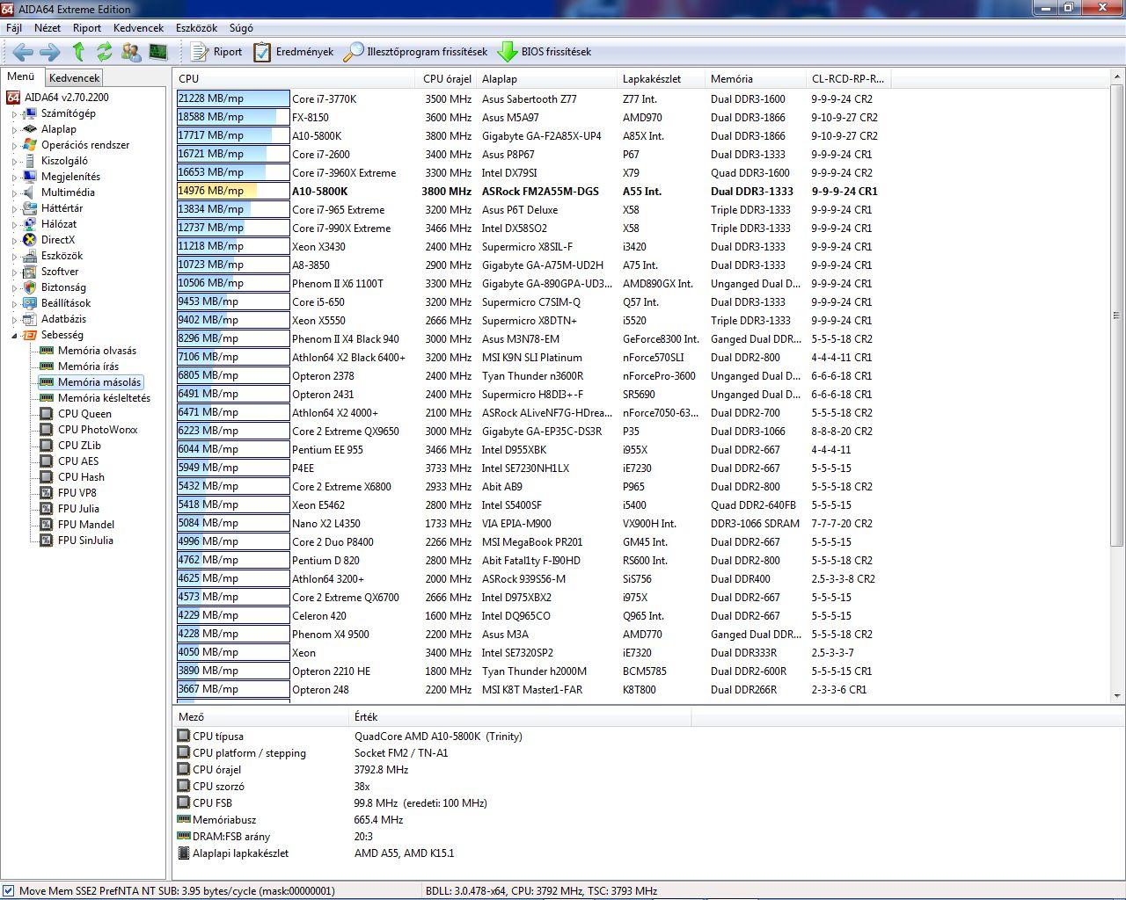Click the Eszközök tree icon
This screenshot has height=900, width=1126.
point(30,256)
